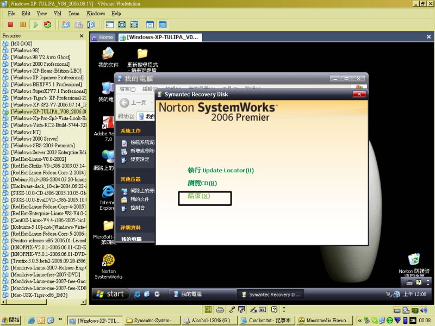The width and height of the screenshot is (435, 326).
Task: Click 結束(X) to exit the Recovery Disk
Action: [x=198, y=196]
